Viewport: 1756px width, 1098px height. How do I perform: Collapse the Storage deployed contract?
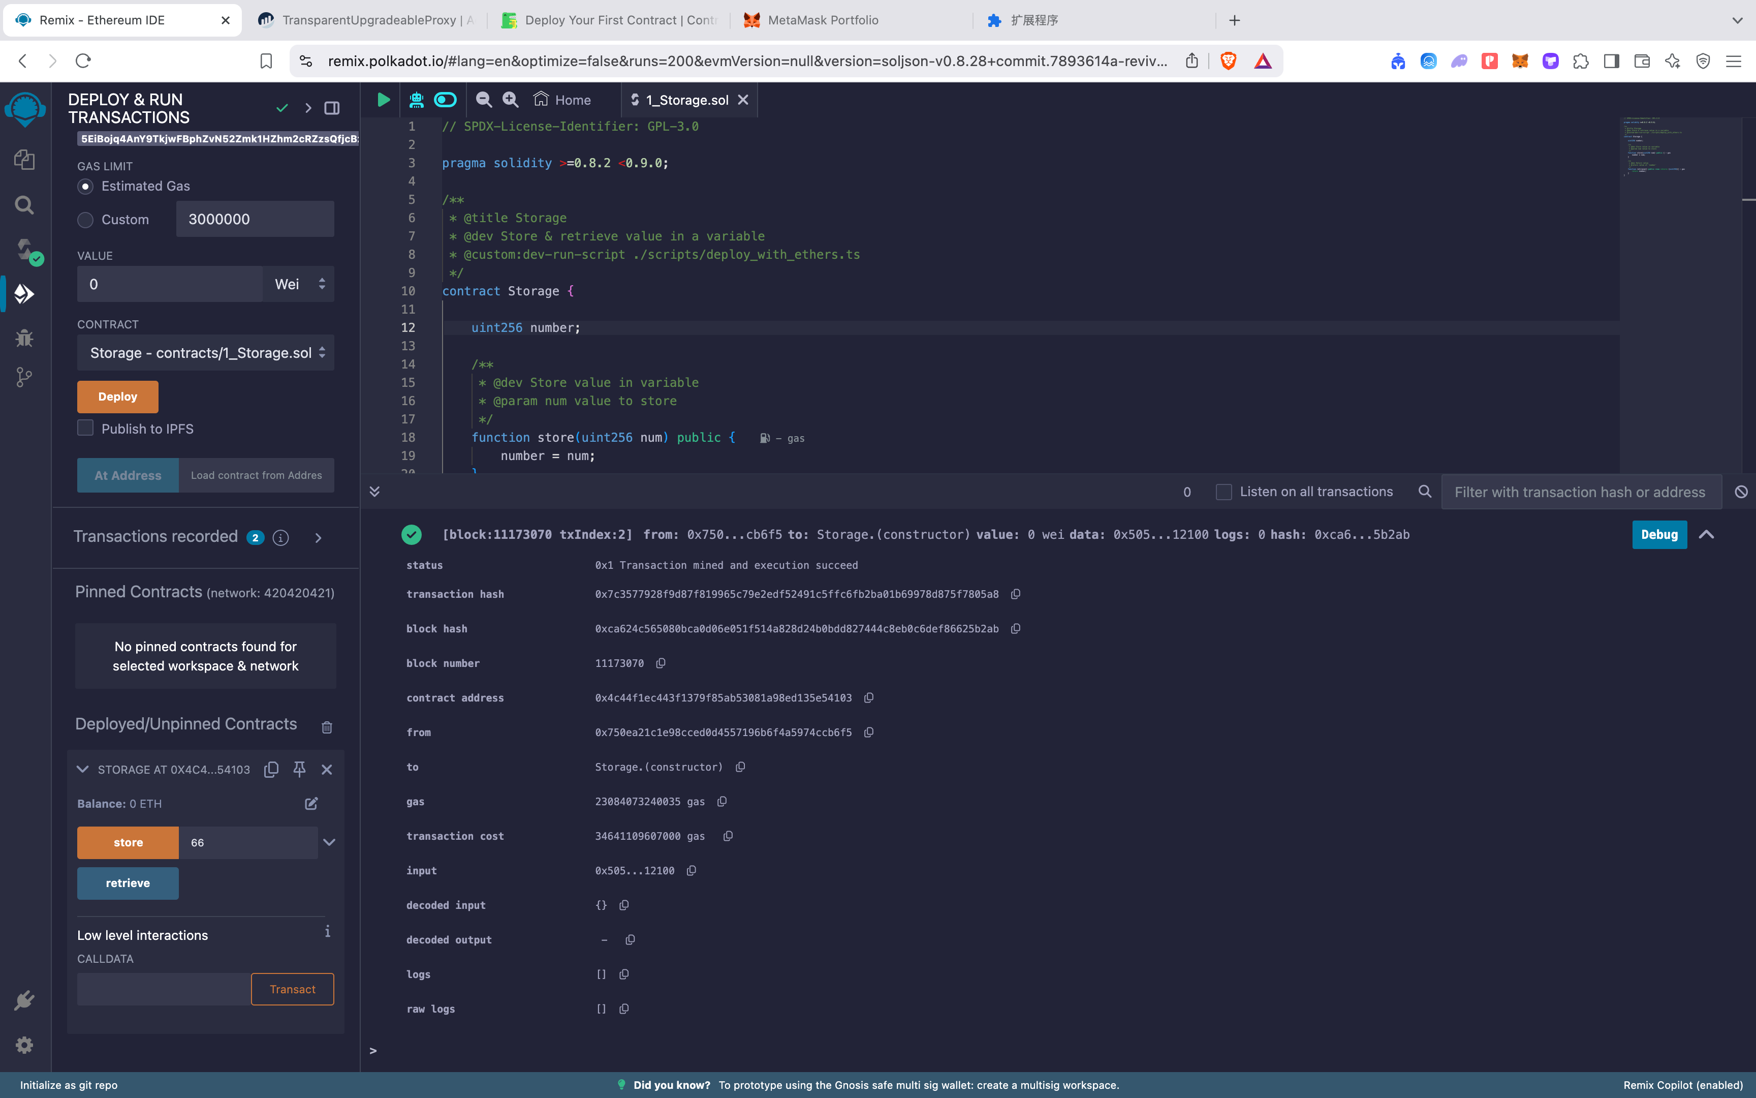click(x=83, y=769)
